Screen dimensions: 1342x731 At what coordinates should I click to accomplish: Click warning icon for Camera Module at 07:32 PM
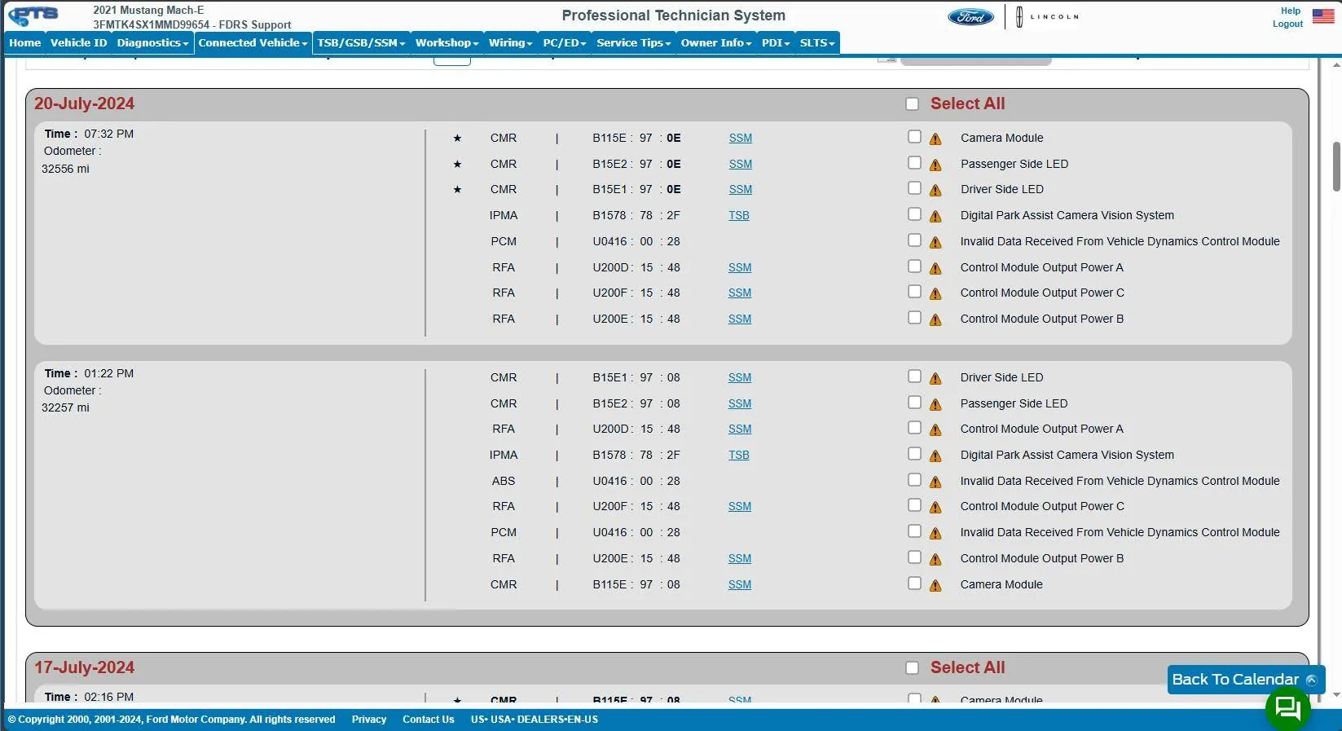[935, 139]
